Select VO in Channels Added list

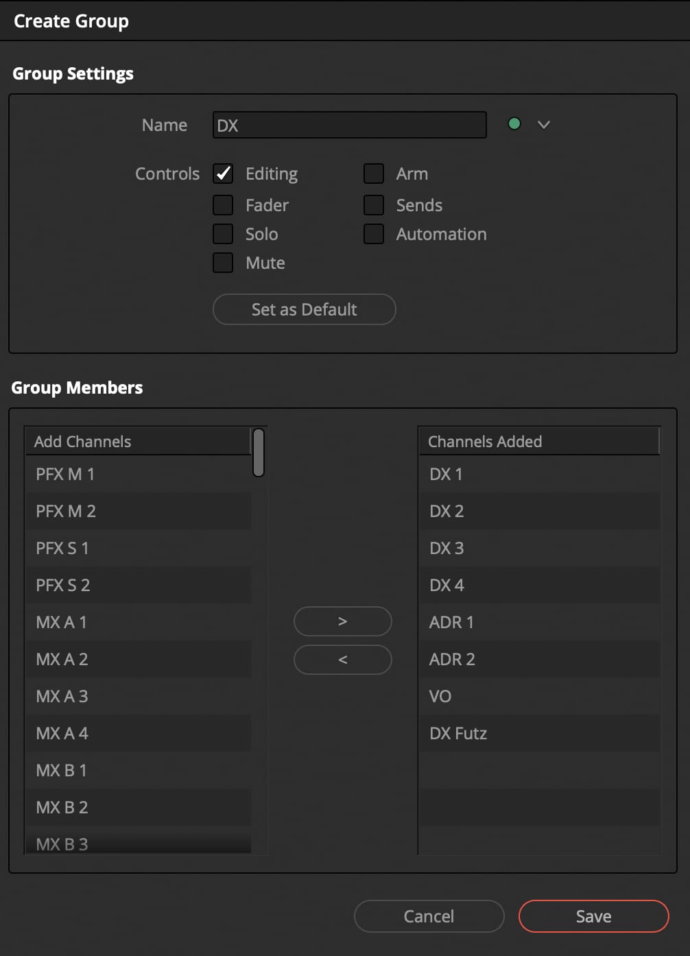539,696
